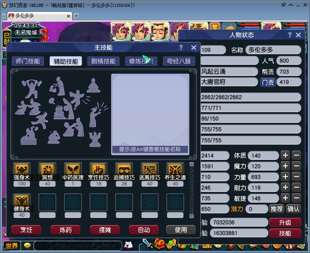
Task: Select the 养生之道 skill icon
Action: 175,169
